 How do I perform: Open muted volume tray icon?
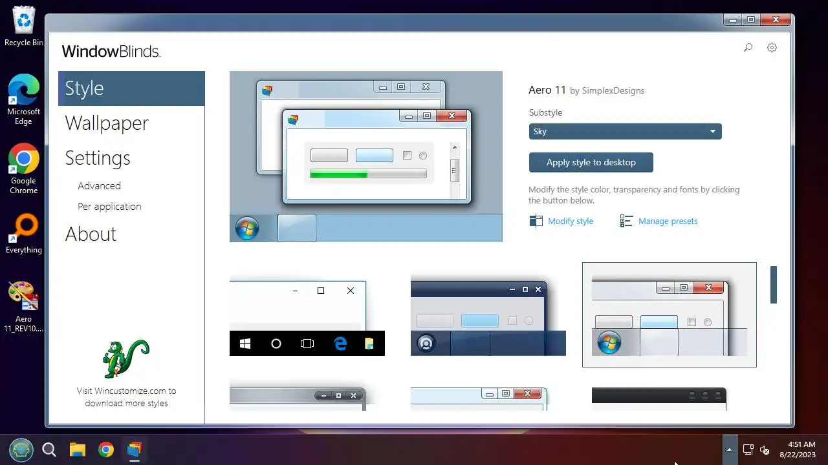pyautogui.click(x=765, y=449)
